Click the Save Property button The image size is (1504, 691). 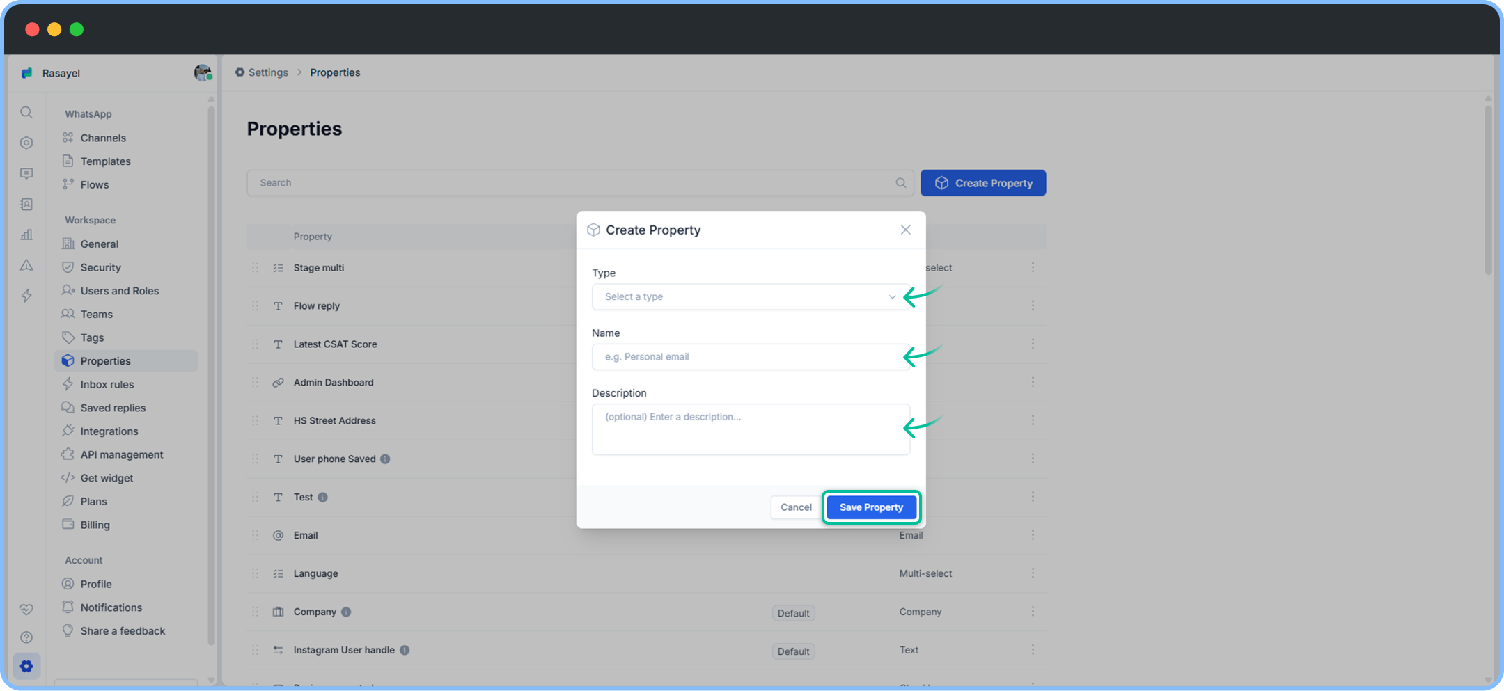(871, 507)
